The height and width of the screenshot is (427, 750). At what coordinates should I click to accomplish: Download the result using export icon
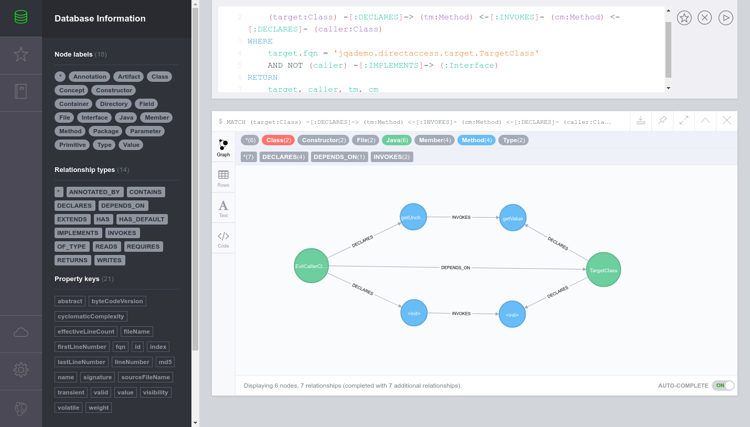tap(640, 121)
